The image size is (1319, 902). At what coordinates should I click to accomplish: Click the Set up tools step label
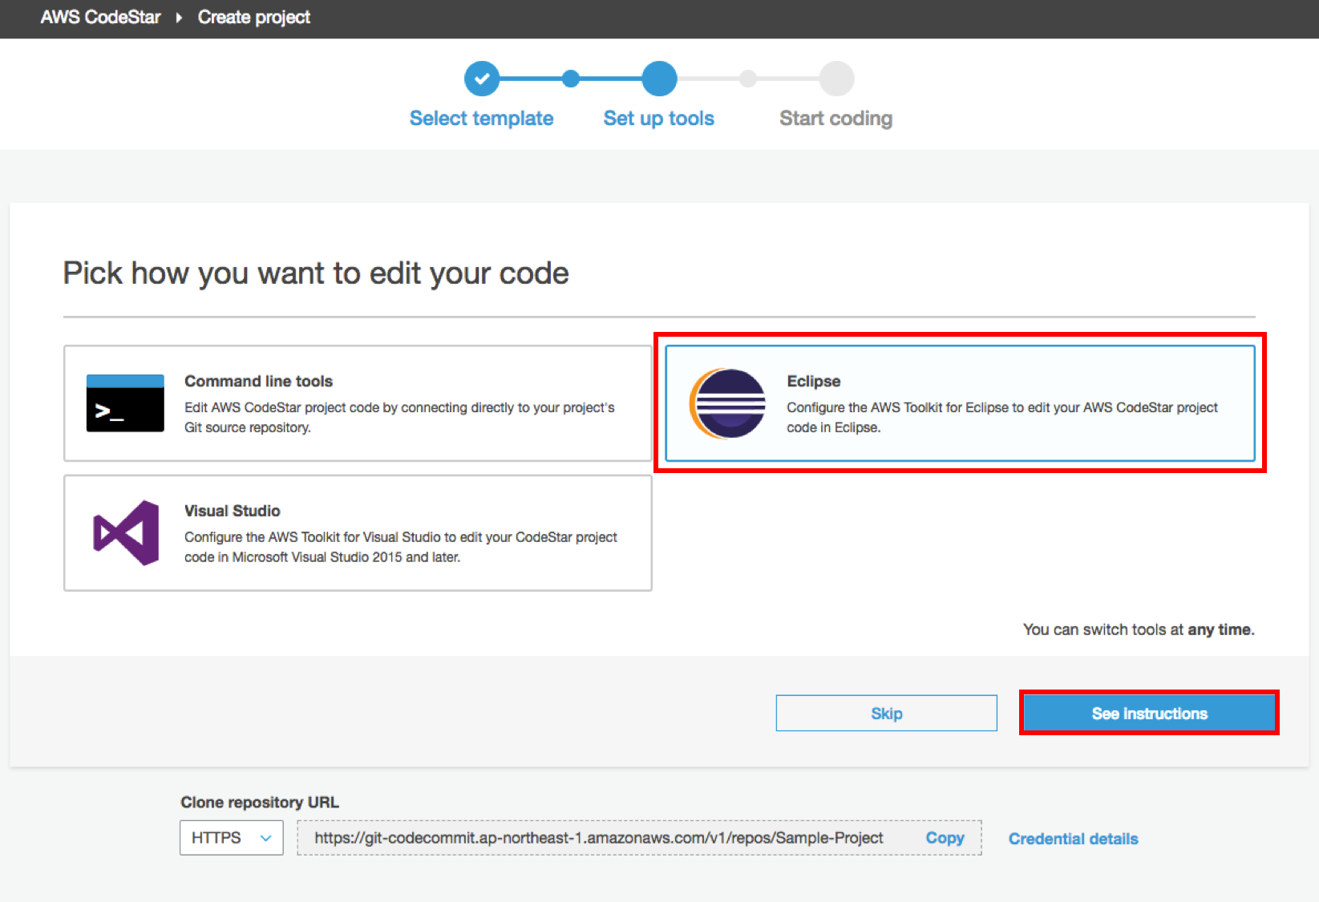point(658,119)
